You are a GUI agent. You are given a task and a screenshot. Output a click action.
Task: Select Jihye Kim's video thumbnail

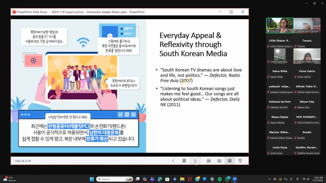pos(279,25)
